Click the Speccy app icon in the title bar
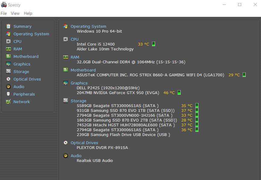Image resolution: width=261 pixels, height=180 pixels. [4, 5]
